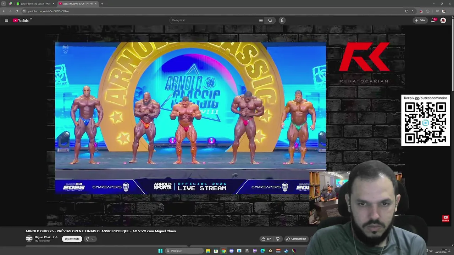Open Chrome from the taskbar

223,251
